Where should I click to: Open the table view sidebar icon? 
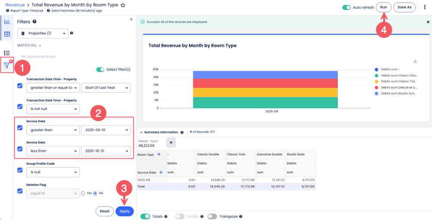tap(7, 34)
